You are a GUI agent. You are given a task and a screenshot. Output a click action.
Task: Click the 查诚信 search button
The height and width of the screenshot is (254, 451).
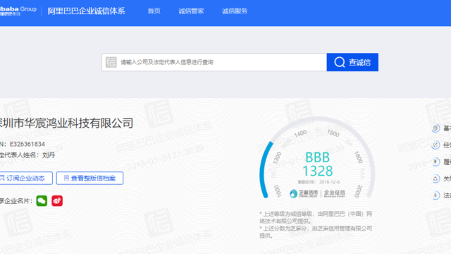tap(352, 62)
